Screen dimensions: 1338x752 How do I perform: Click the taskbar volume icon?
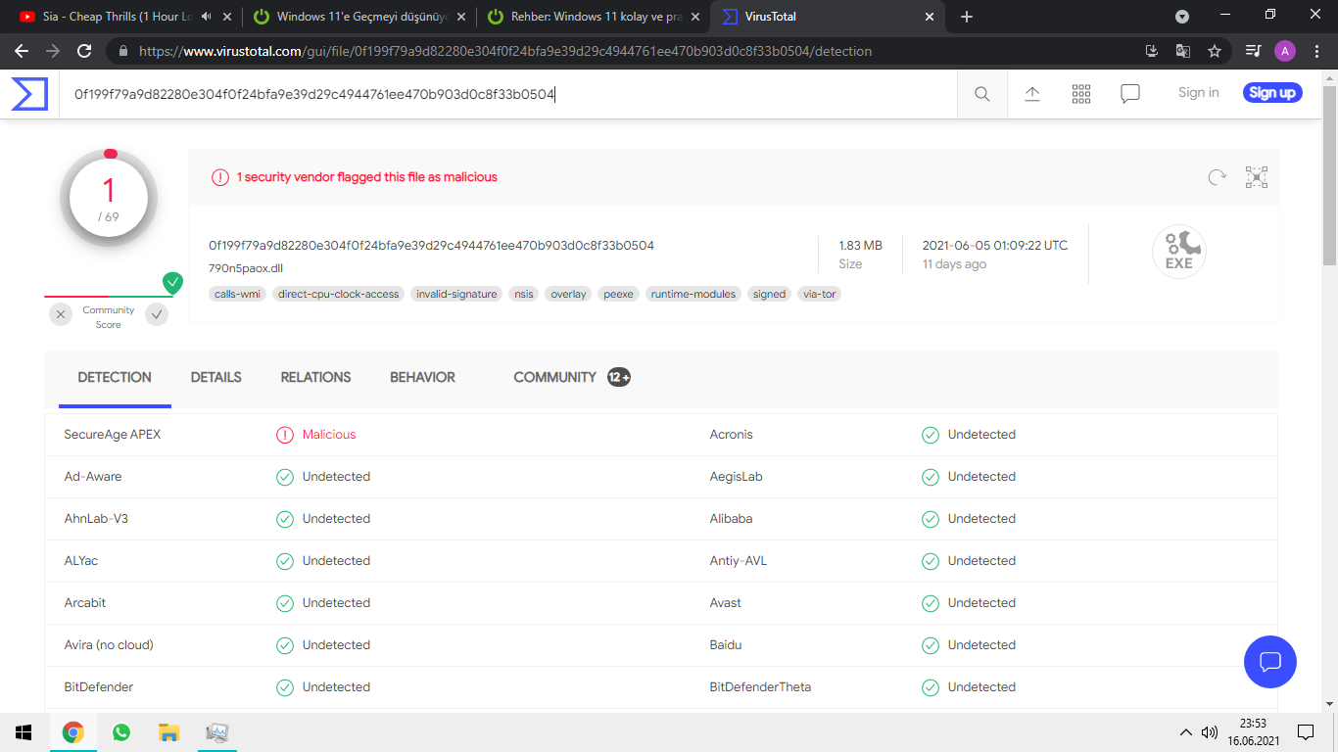[x=1210, y=732]
